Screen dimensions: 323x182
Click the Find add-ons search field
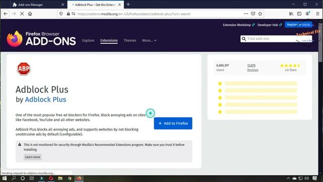[x=276, y=39]
